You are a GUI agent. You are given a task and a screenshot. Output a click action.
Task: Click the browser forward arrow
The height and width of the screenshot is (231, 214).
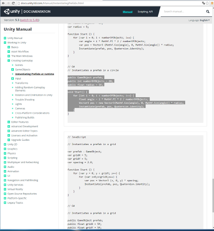(x=8, y=3)
